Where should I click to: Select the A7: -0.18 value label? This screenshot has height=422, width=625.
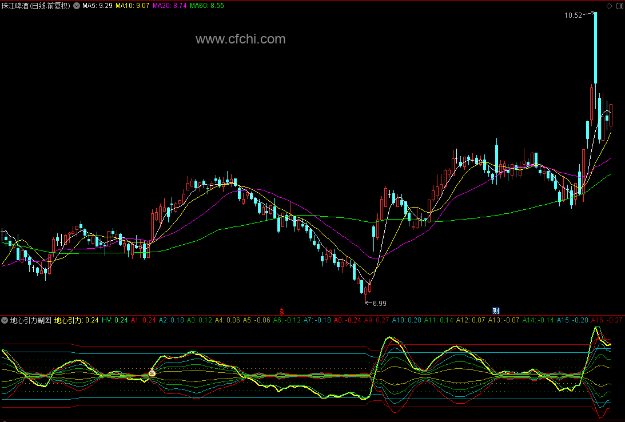(x=317, y=320)
